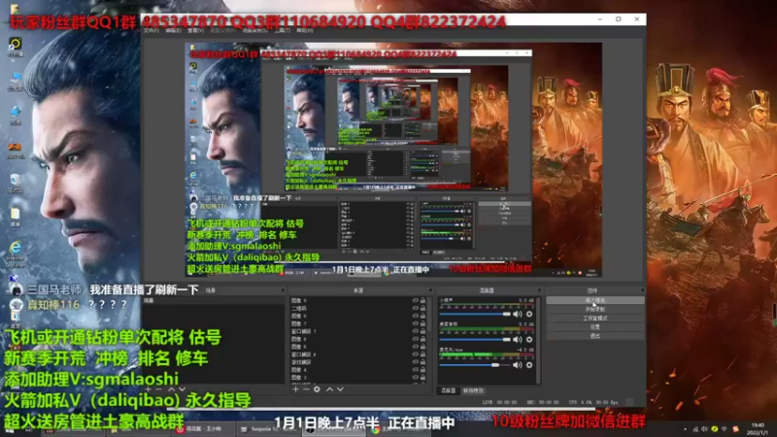Hide the 图像 8 source via eye icon
Viewport: 777px width, 437px height.
pyautogui.click(x=416, y=317)
